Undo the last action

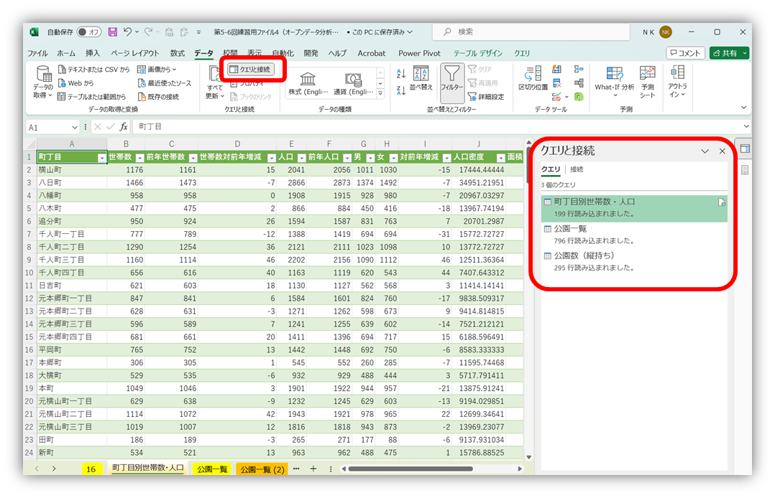pos(127,32)
